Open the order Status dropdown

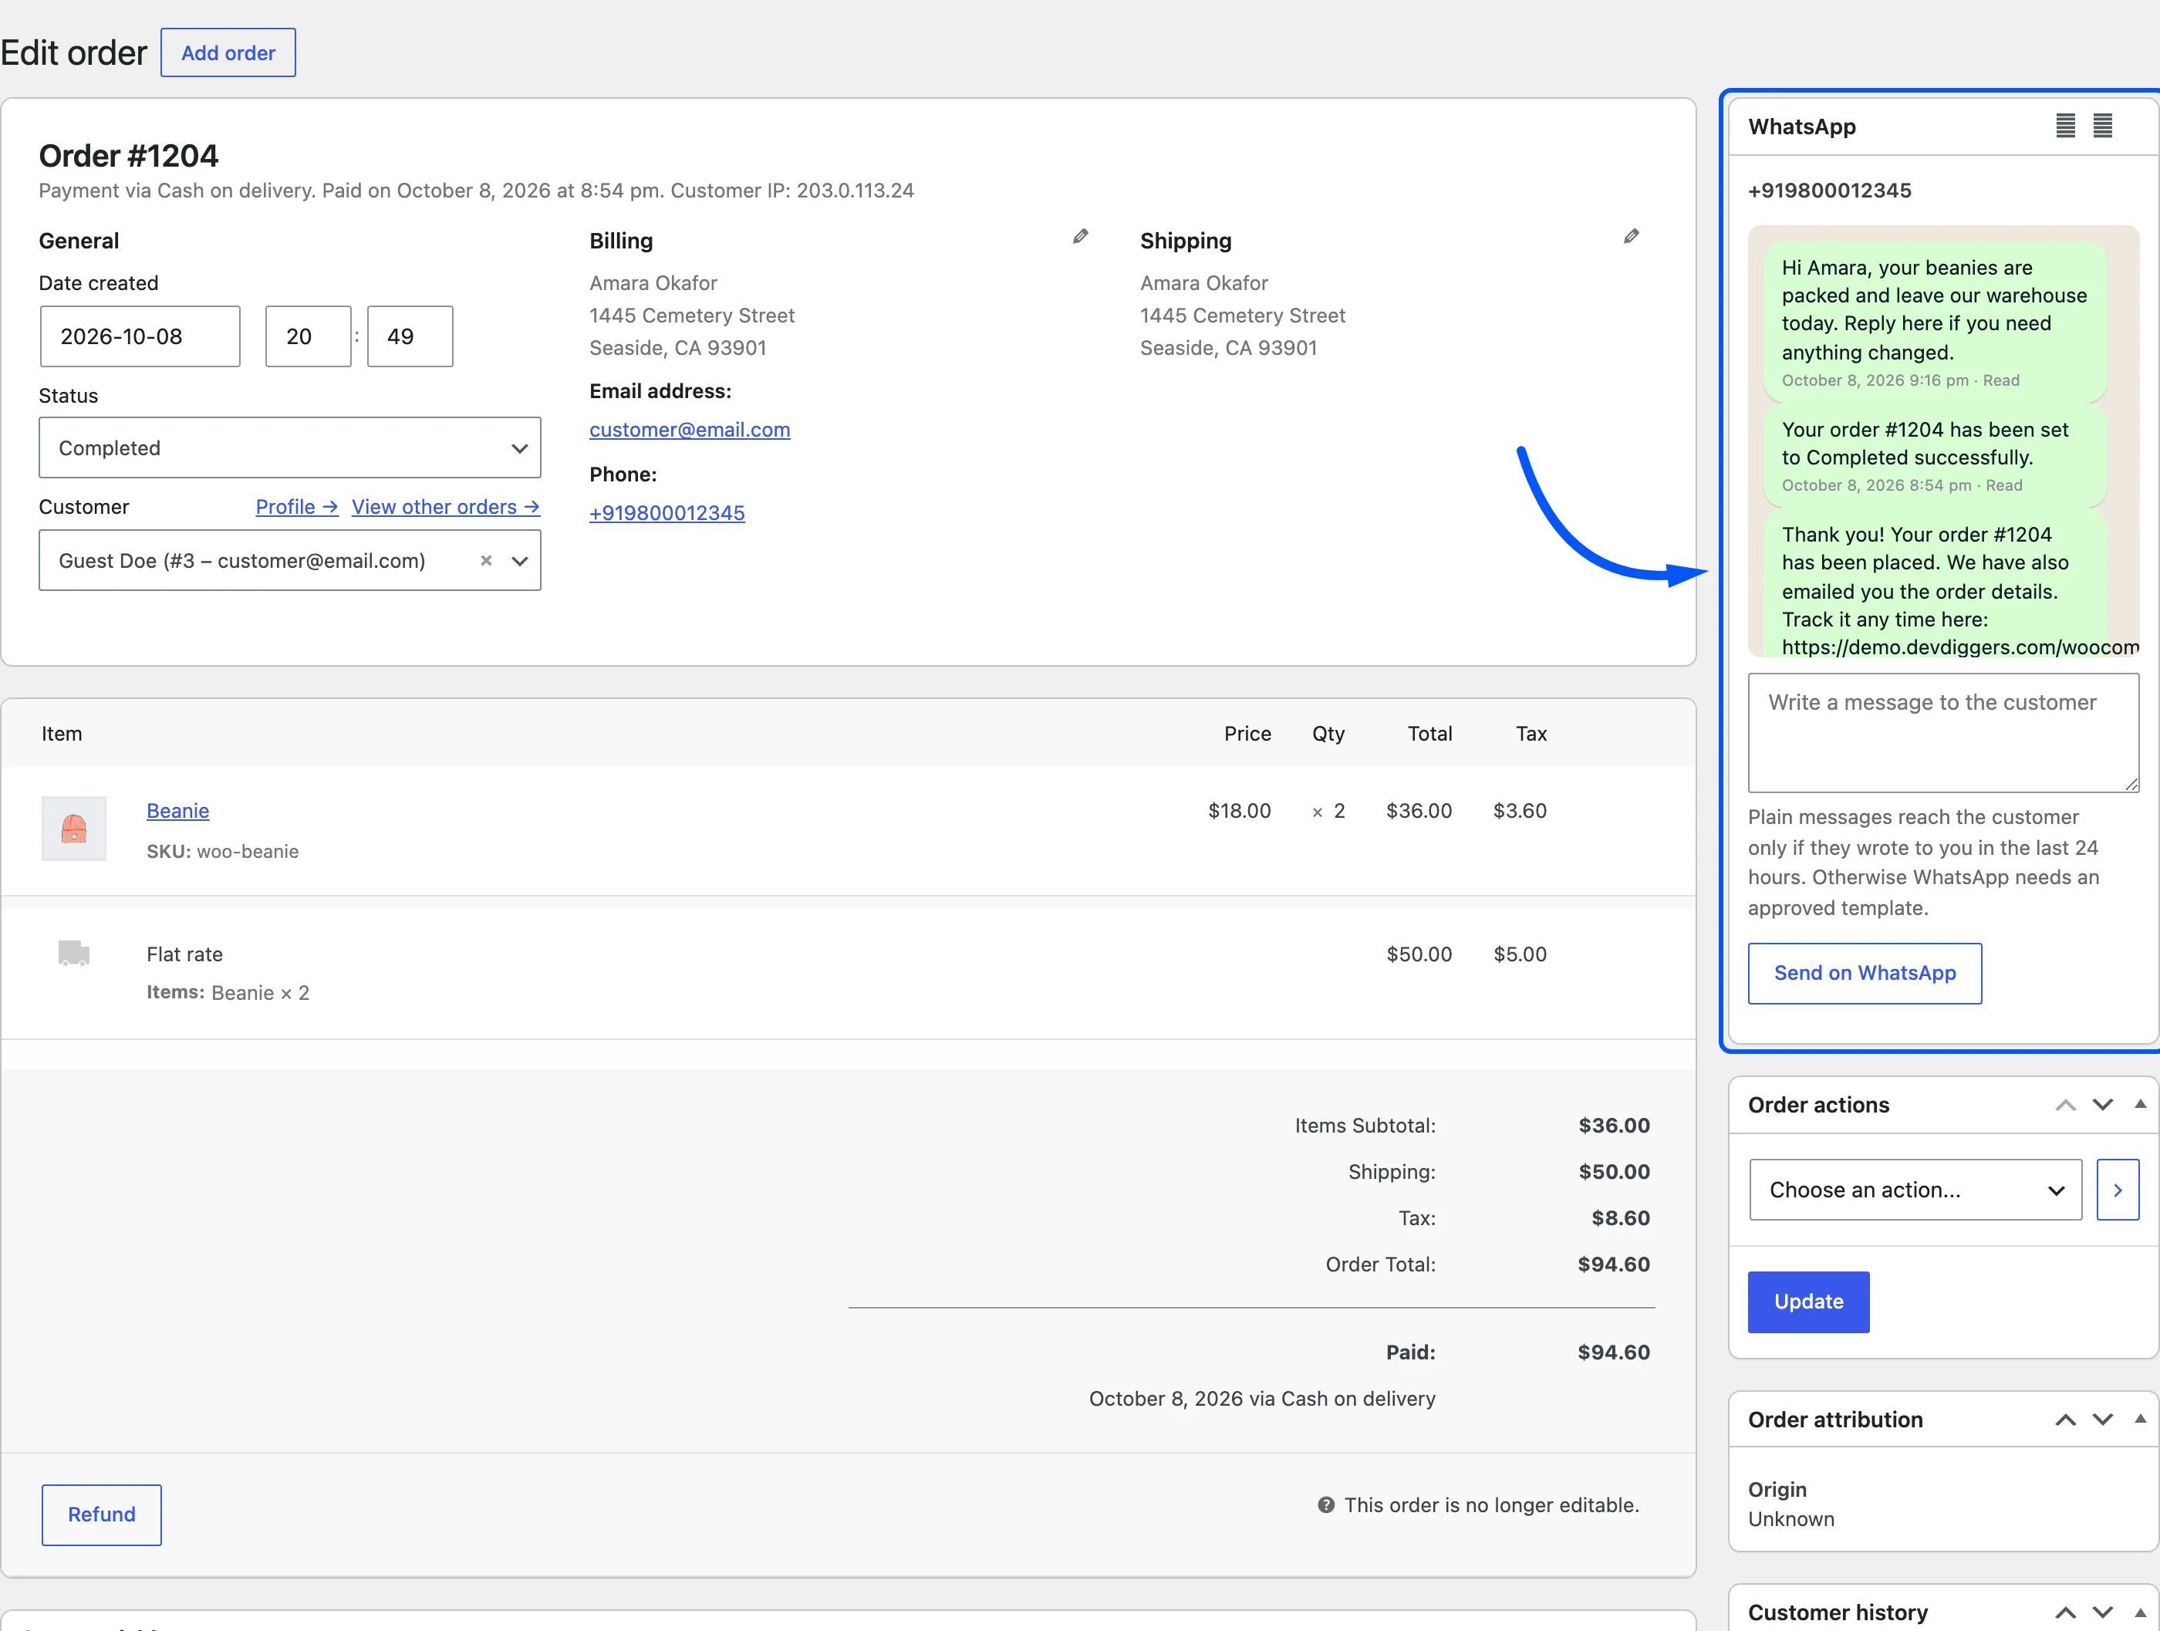click(290, 447)
